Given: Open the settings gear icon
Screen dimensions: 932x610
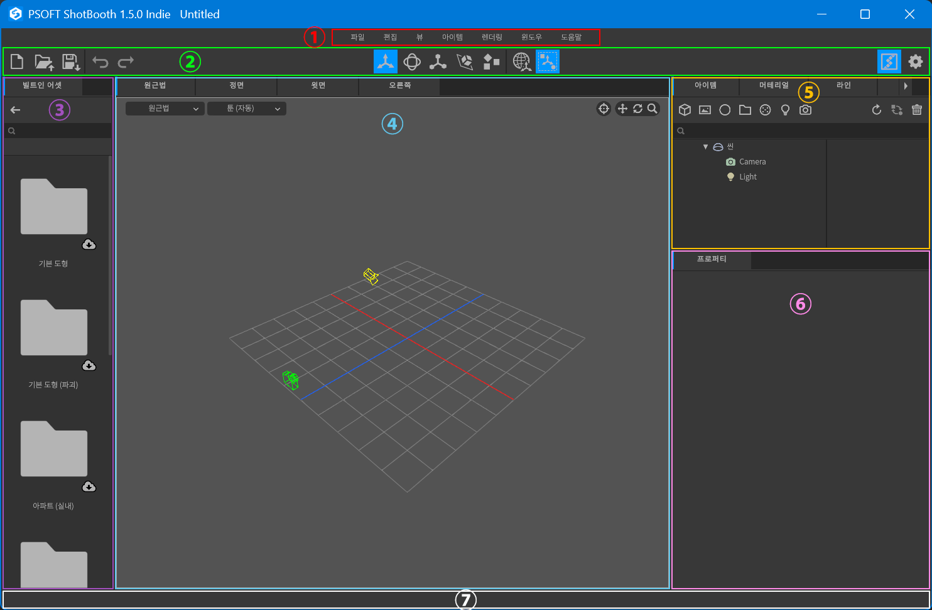Looking at the screenshot, I should click(x=916, y=62).
